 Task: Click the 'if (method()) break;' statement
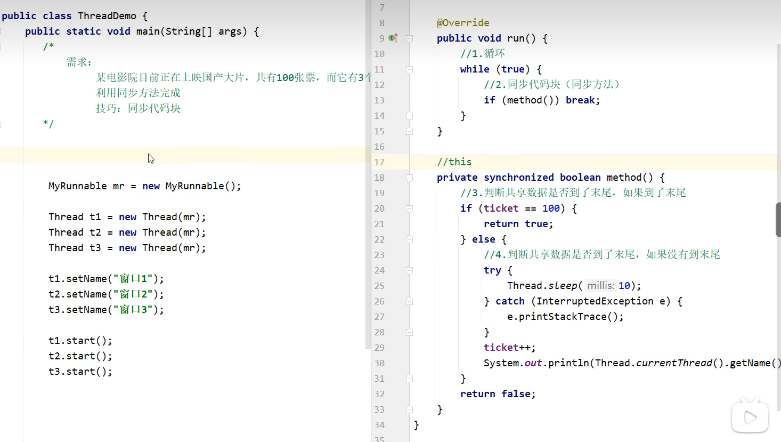tap(542, 100)
